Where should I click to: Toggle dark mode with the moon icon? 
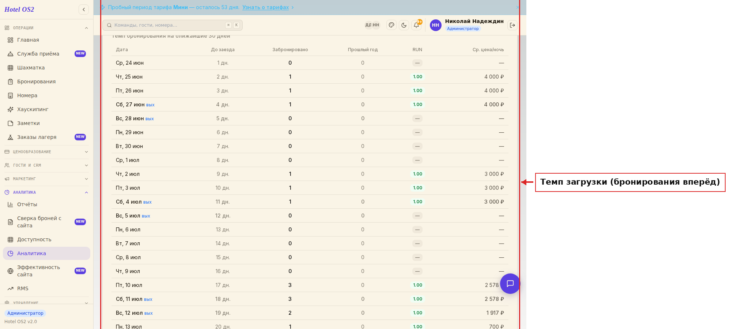pos(404,25)
